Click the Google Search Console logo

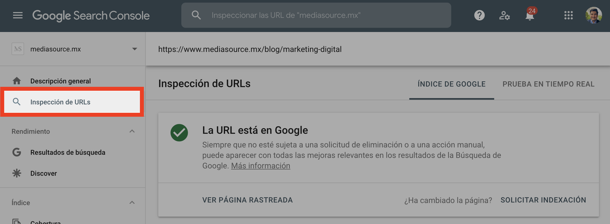(x=91, y=15)
